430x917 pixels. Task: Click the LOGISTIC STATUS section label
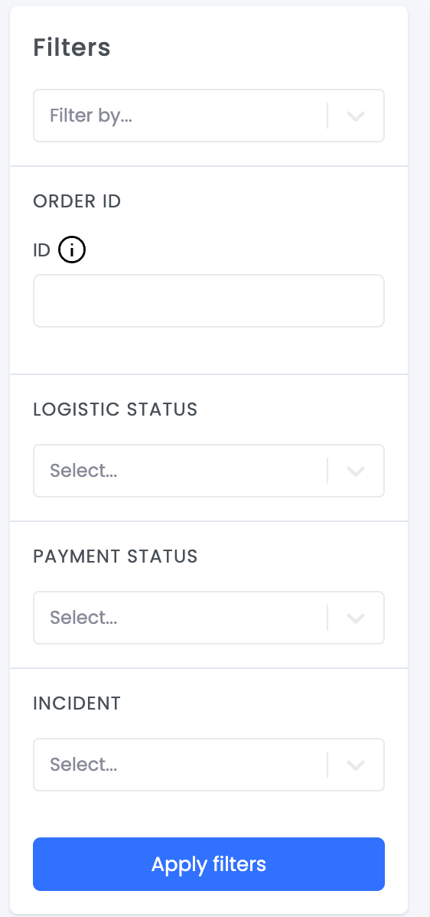point(116,410)
